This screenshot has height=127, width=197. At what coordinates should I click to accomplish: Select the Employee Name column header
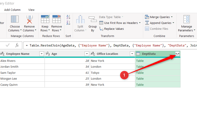pos(18,54)
